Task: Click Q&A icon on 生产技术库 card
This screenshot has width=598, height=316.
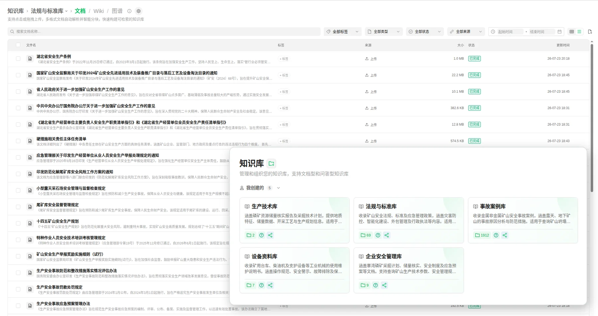Action: click(x=261, y=235)
